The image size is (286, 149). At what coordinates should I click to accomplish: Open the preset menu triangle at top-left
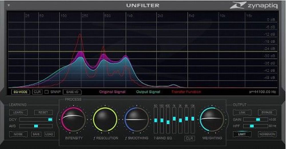pos(9,5)
